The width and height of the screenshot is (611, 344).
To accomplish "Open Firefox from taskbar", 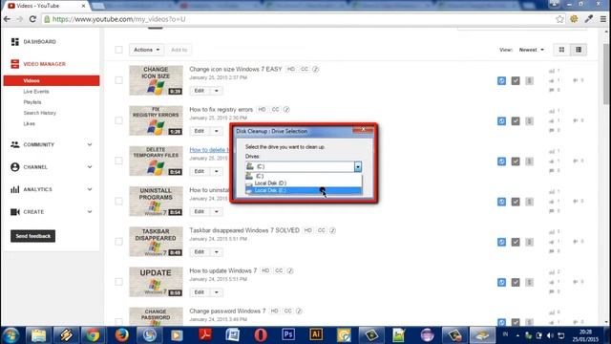I will [x=121, y=335].
